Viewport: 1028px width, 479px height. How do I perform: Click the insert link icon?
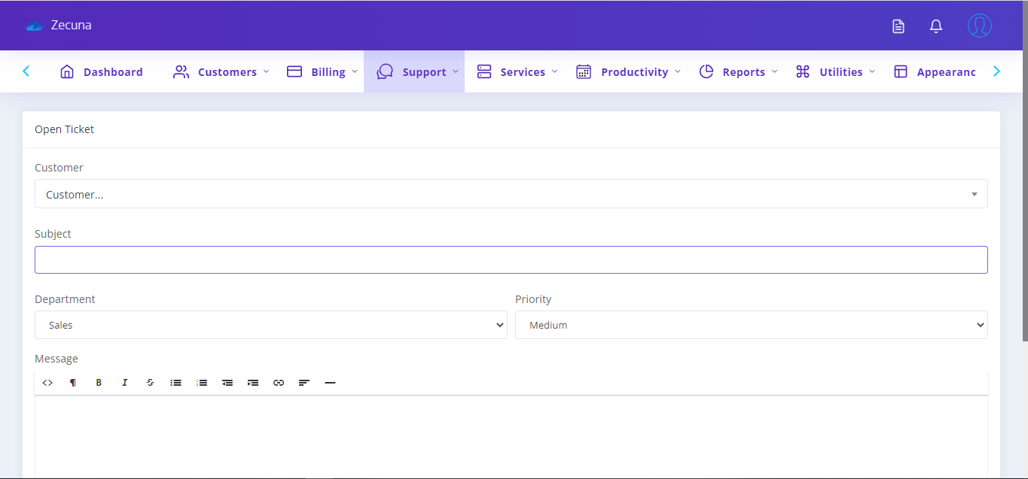click(x=278, y=382)
